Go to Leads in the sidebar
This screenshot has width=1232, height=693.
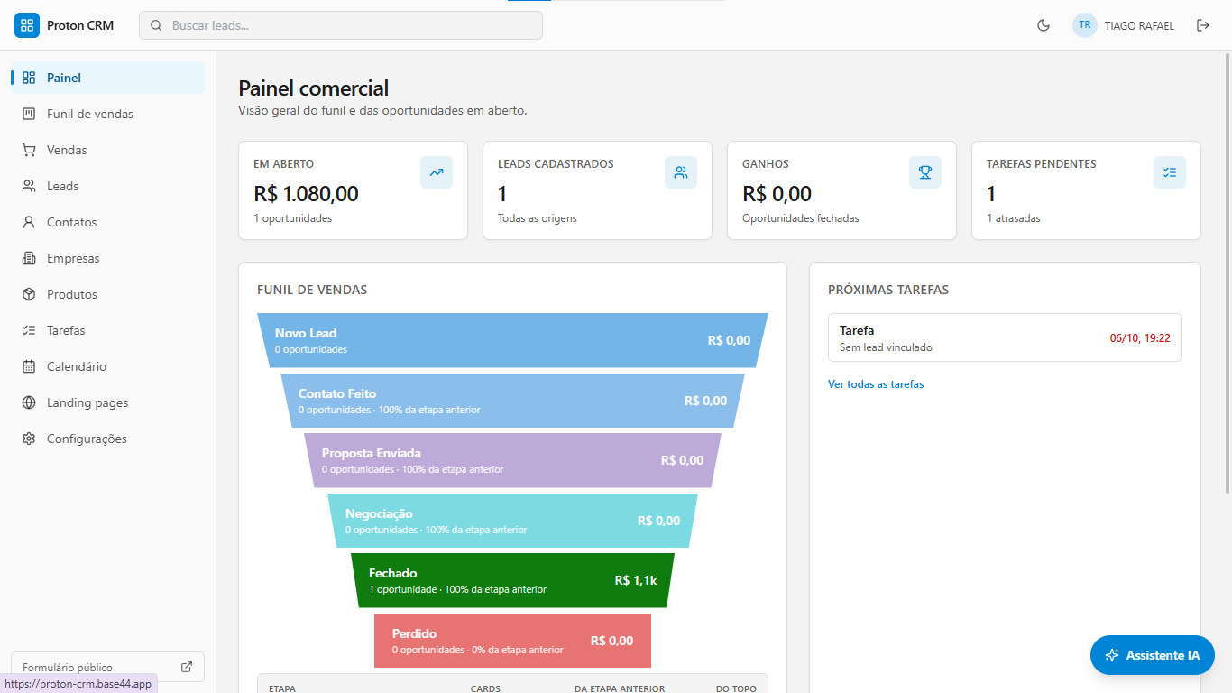tap(108, 186)
